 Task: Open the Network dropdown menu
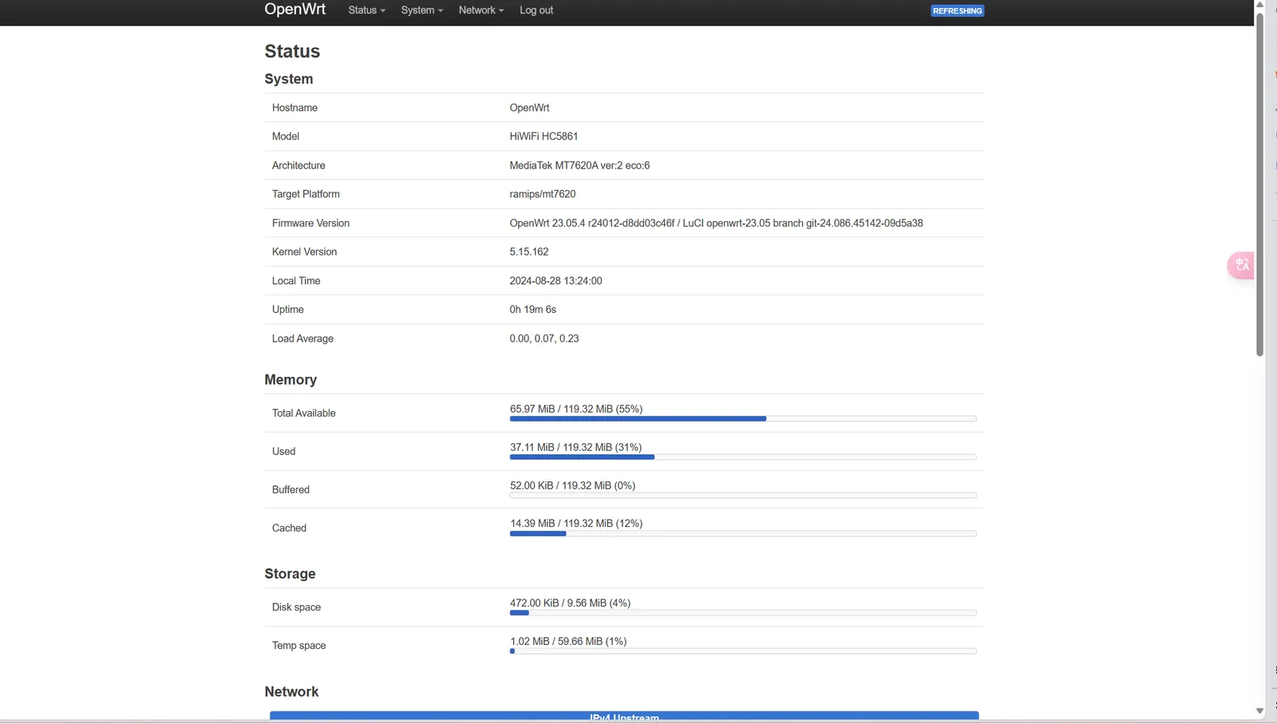point(480,10)
